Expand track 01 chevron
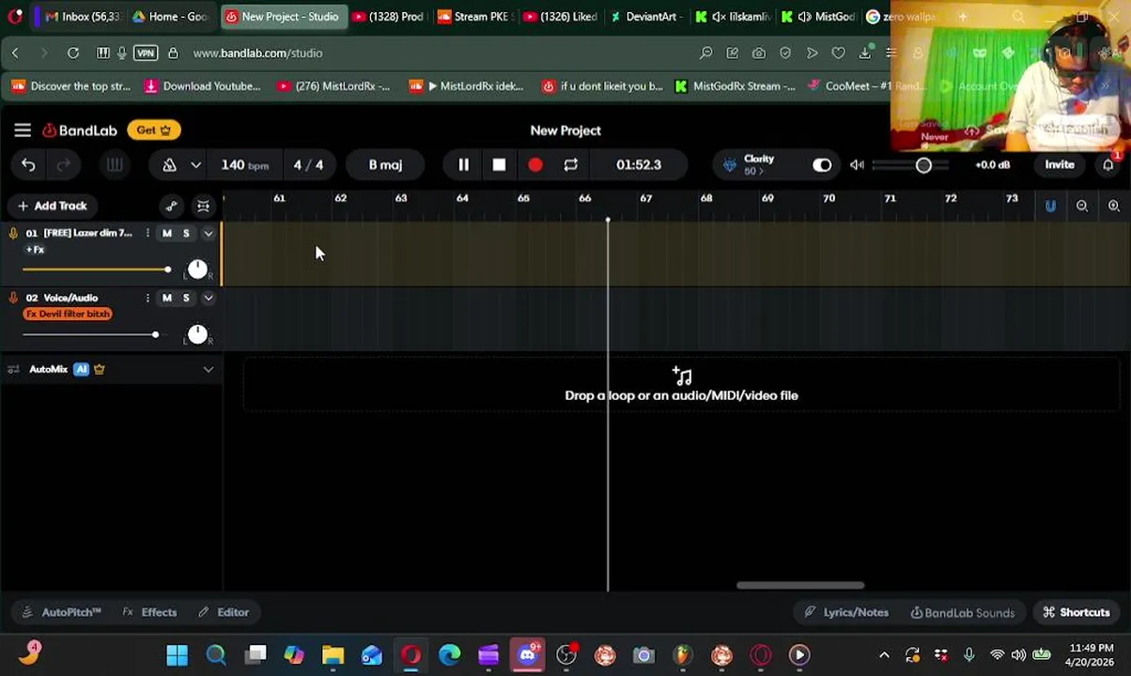 click(209, 233)
